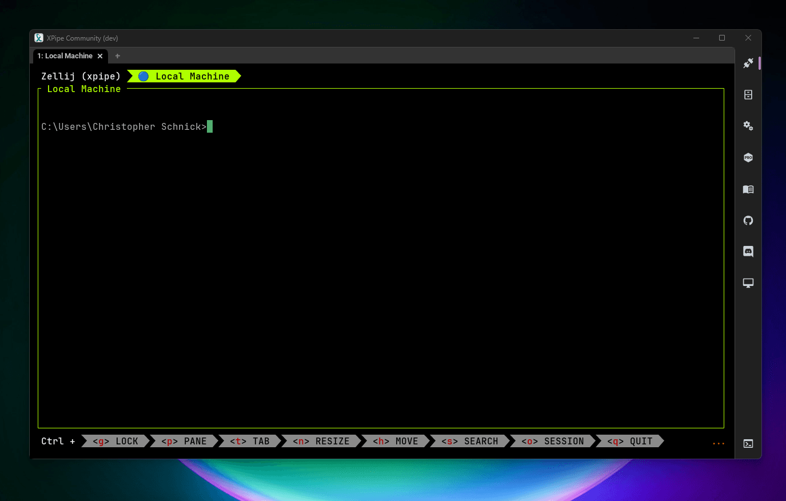Select the '1: Local Machine' tab
Screen dimensions: 786x501
65,56
